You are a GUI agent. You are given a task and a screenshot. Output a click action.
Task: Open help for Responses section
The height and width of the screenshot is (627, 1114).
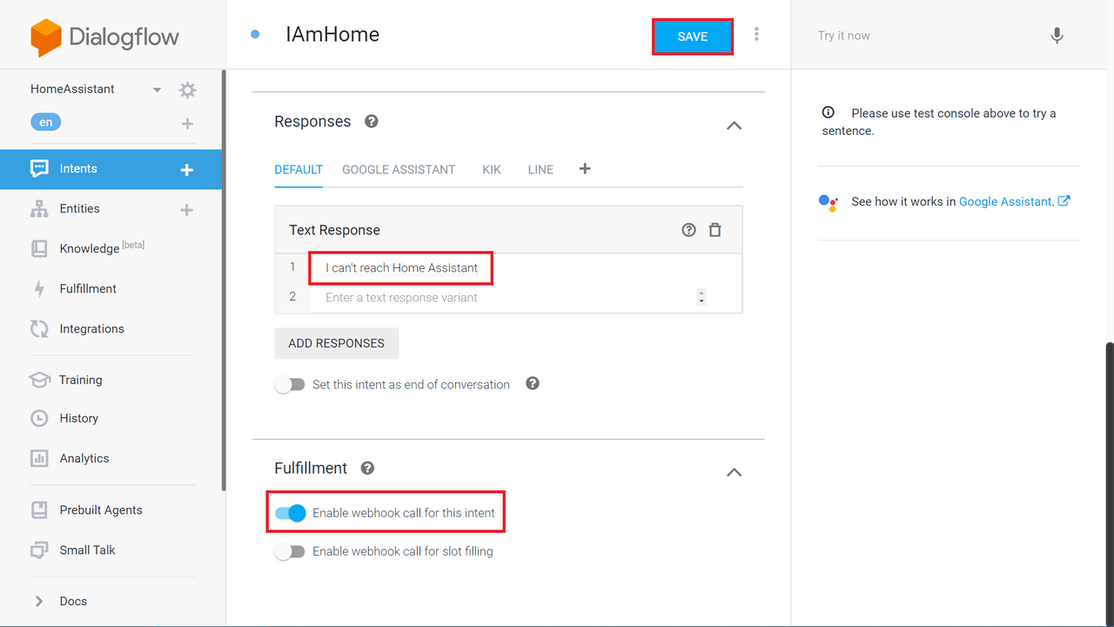(x=372, y=121)
